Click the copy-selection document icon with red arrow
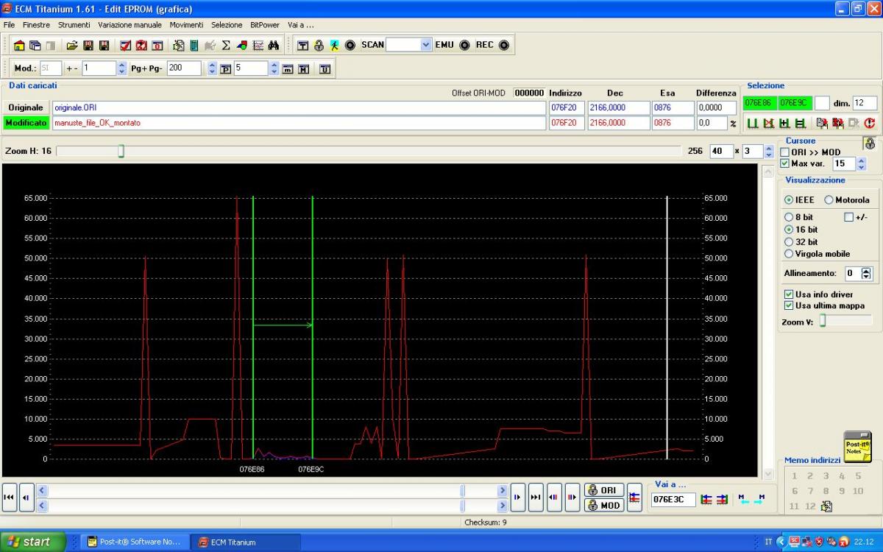Screen dimensions: 883x552 [x=822, y=123]
